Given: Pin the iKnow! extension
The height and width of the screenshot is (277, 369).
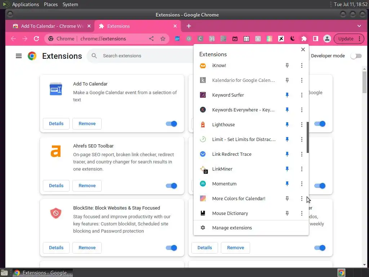Looking at the screenshot, I should (x=287, y=66).
